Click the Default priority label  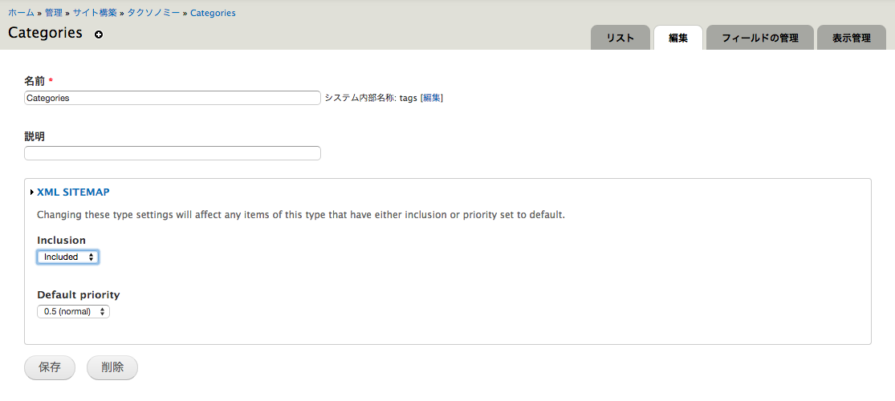[79, 295]
